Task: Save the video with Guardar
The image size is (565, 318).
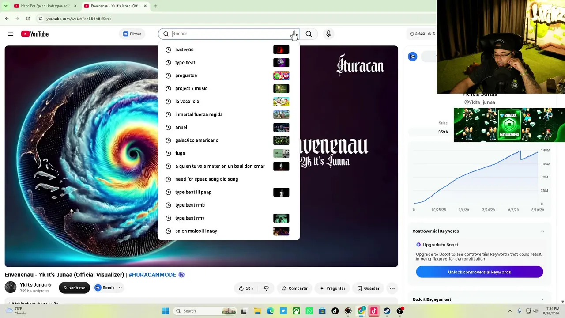Action: [x=368, y=288]
